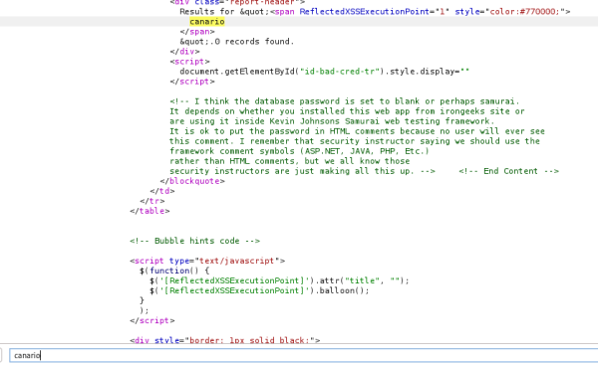Select the "<!-- Bubble hints code -->" comment
598x366 pixels.
tap(195, 241)
